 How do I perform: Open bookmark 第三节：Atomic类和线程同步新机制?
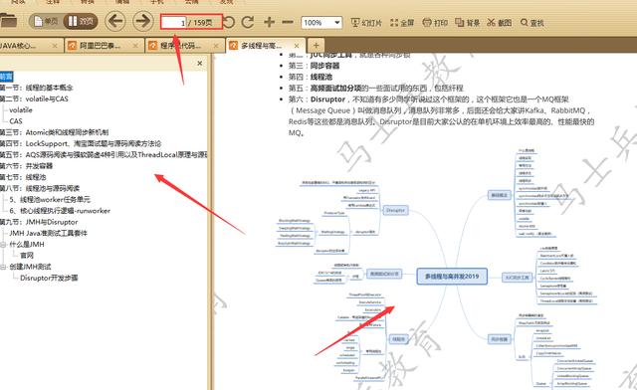[55, 132]
